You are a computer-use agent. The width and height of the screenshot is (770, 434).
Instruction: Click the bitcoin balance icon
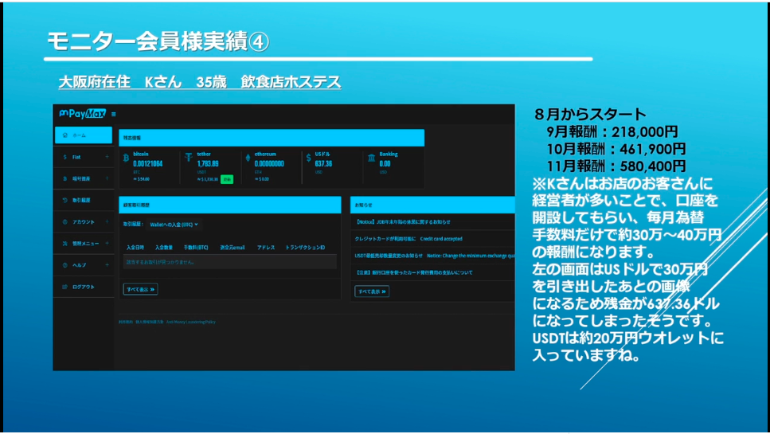(x=126, y=158)
